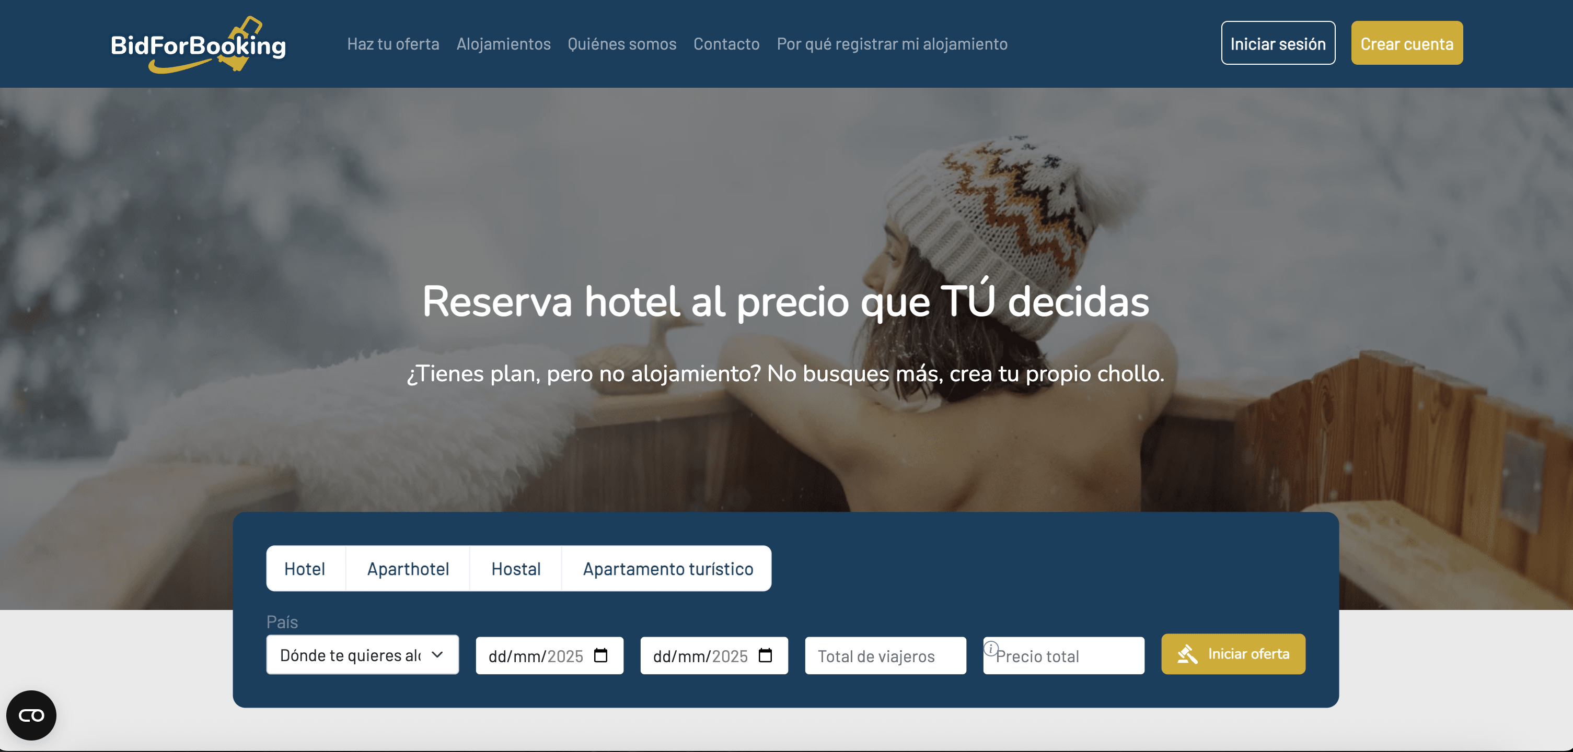Click the info icon next to Precio total
The image size is (1573, 752).
(992, 649)
